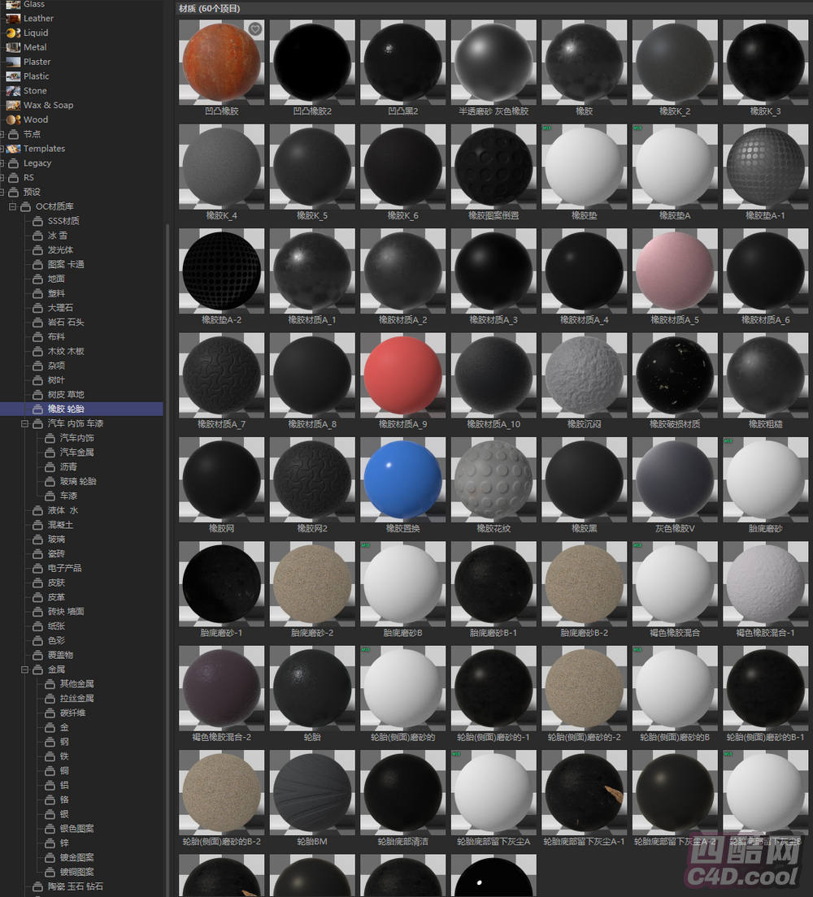813x897 pixels.
Task: Click the Liquid category icon
Action: coord(13,33)
